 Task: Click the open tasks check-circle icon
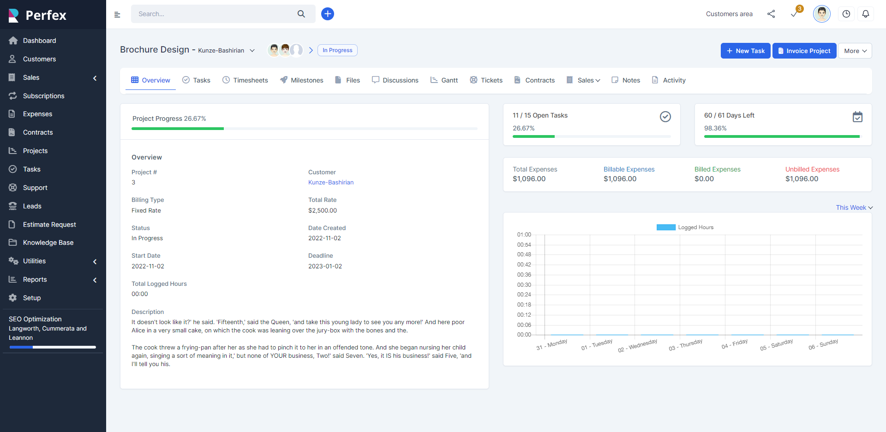[665, 117]
